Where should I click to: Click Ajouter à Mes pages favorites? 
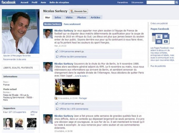[x=17, y=56]
